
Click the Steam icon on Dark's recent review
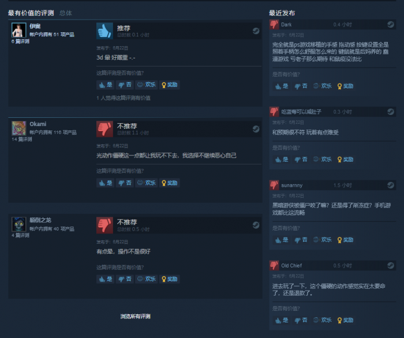[x=391, y=24]
